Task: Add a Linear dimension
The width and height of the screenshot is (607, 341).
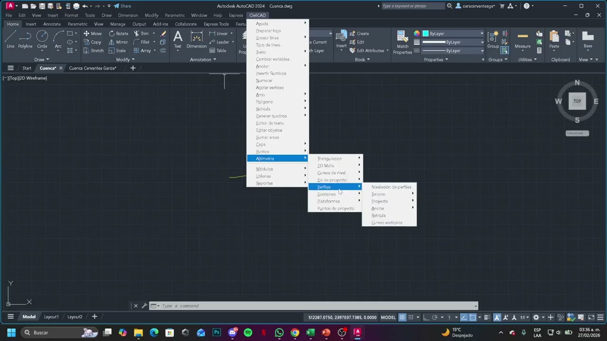Action: click(x=219, y=34)
